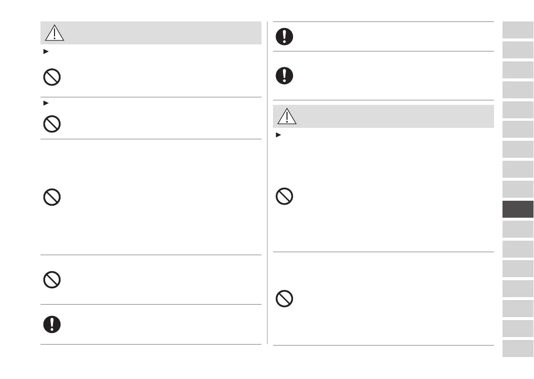Click the fourth prohibition icon in the left column
The width and height of the screenshot is (534, 379).
[52, 280]
